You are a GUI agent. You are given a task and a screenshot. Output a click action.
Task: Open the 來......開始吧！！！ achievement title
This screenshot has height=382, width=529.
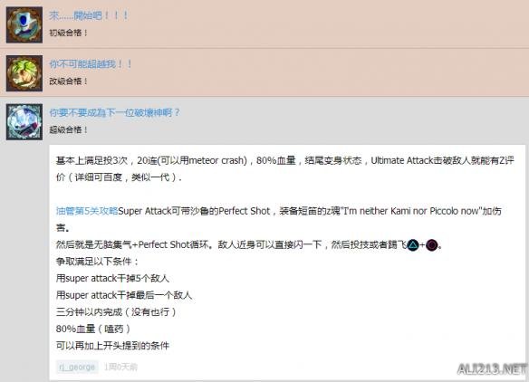click(x=89, y=15)
